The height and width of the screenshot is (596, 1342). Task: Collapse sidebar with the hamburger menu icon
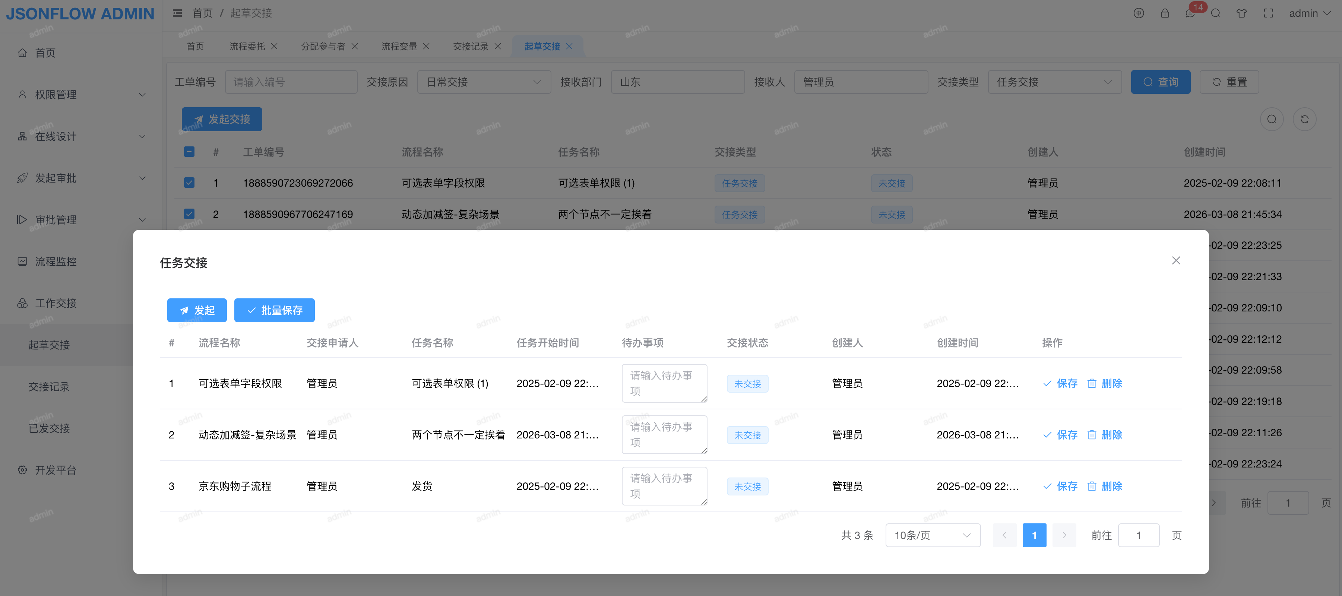coord(177,13)
